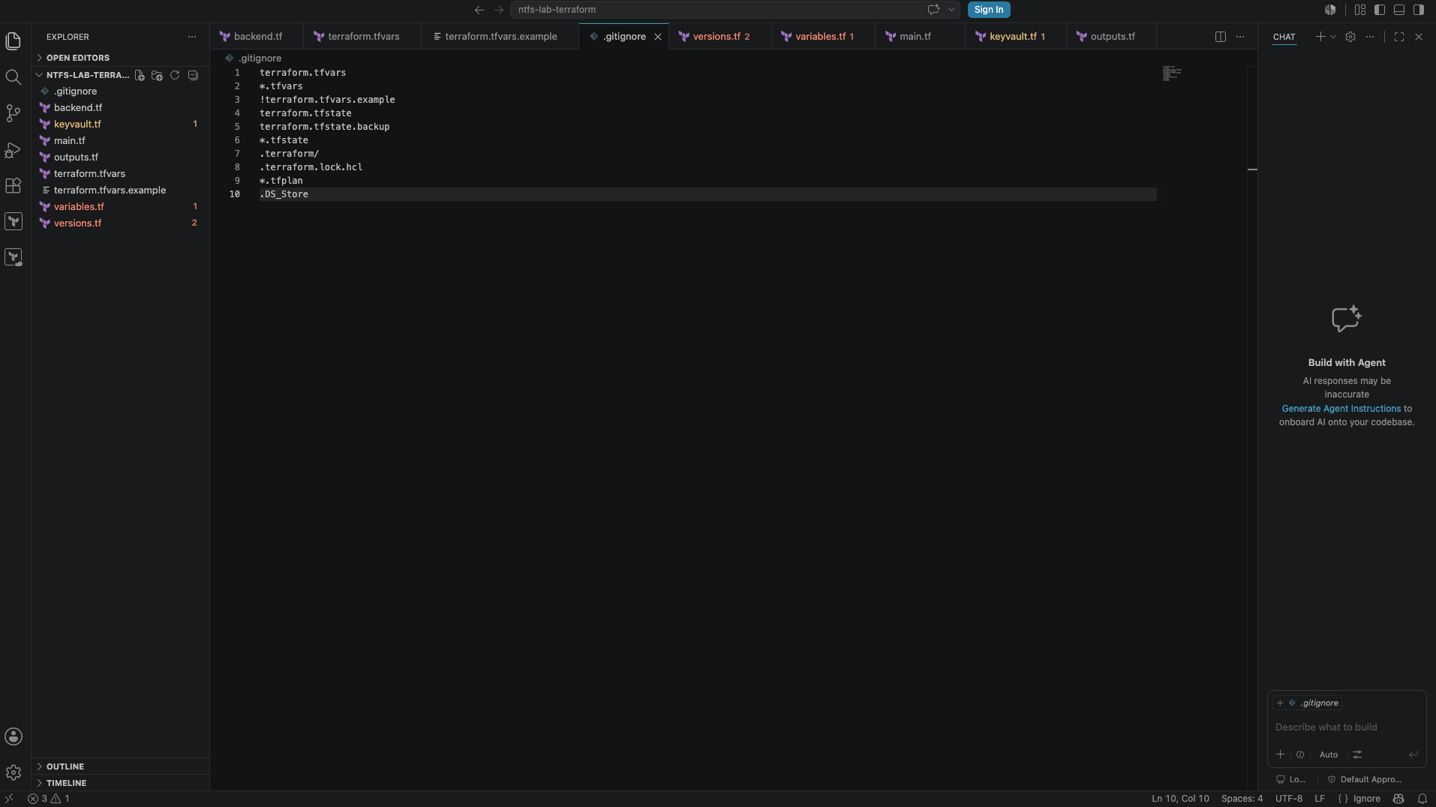Screen dimensions: 1436x807
Task: Switch to the versions.tf tab
Action: tap(720, 36)
